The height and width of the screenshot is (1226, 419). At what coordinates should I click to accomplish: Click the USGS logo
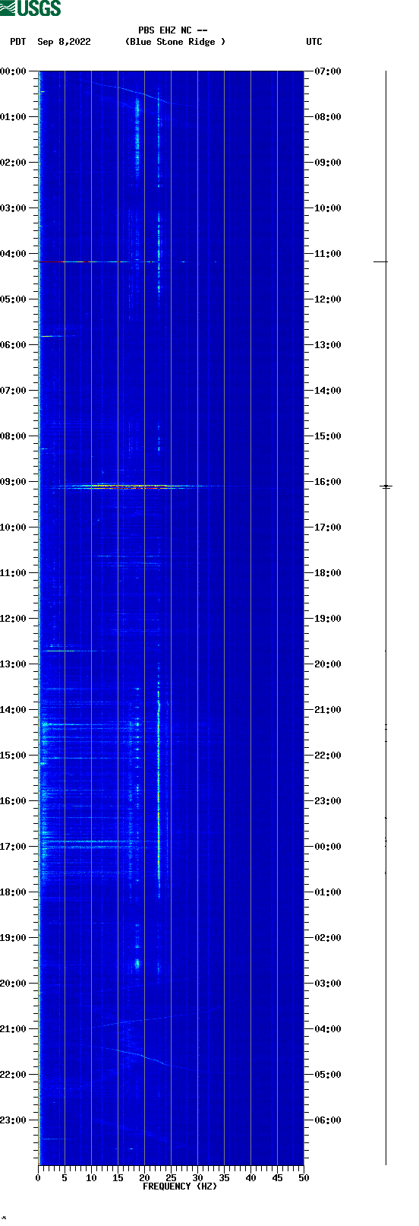click(x=30, y=8)
